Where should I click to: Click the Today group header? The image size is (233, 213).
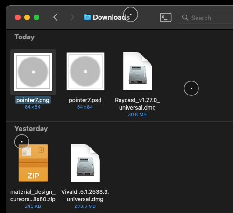pyautogui.click(x=24, y=37)
